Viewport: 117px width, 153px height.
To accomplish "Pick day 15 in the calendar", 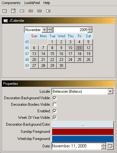I will [52, 54].
